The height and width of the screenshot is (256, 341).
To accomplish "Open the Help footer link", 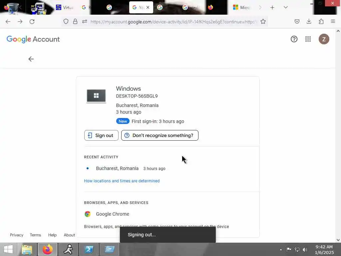I will (x=52, y=235).
